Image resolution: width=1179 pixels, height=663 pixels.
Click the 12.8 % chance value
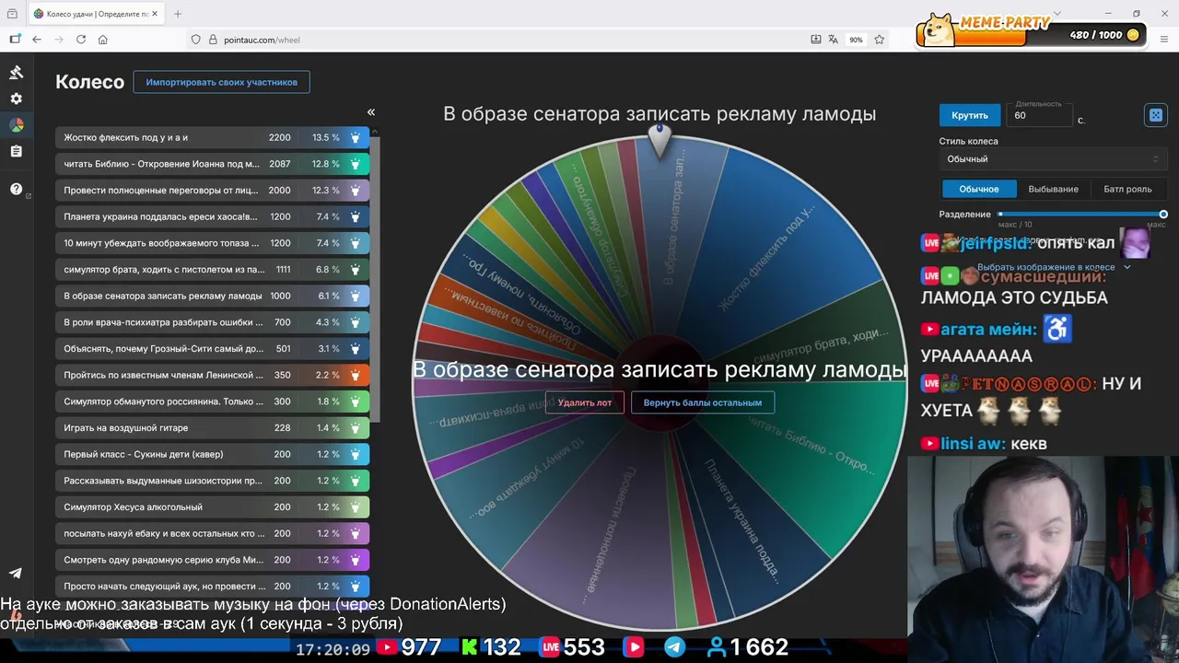click(x=325, y=164)
